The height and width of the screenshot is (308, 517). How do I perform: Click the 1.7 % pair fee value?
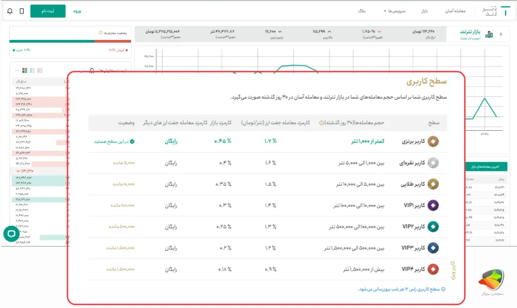pos(270,141)
